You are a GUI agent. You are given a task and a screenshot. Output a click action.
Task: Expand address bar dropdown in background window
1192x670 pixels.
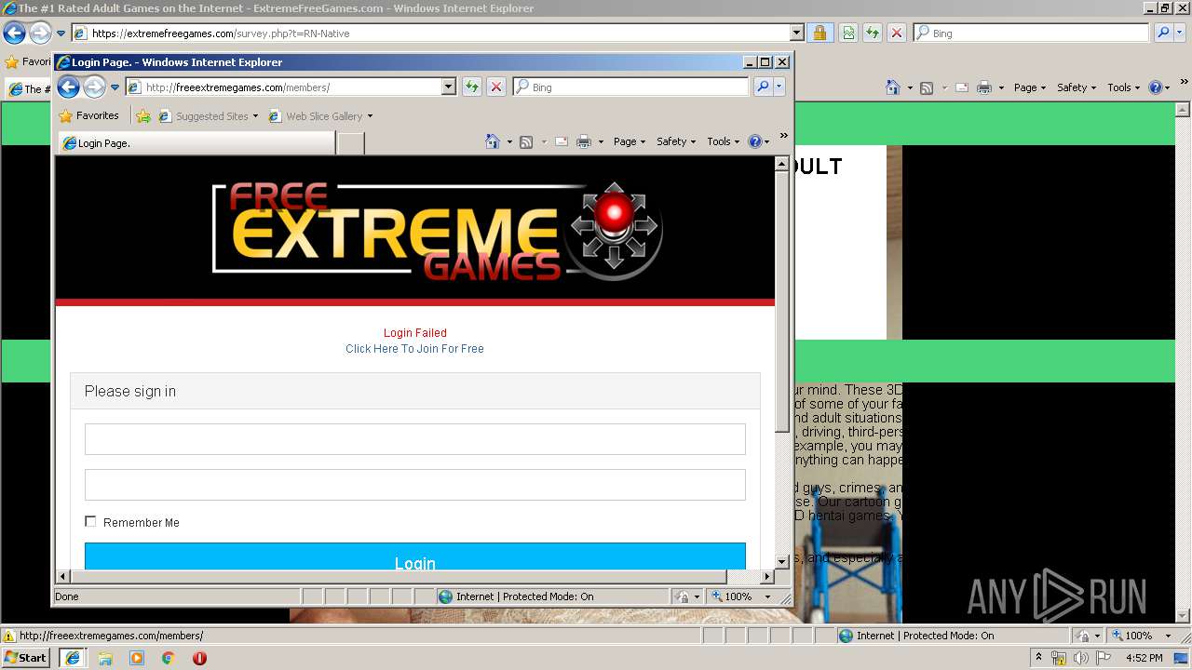coord(796,33)
